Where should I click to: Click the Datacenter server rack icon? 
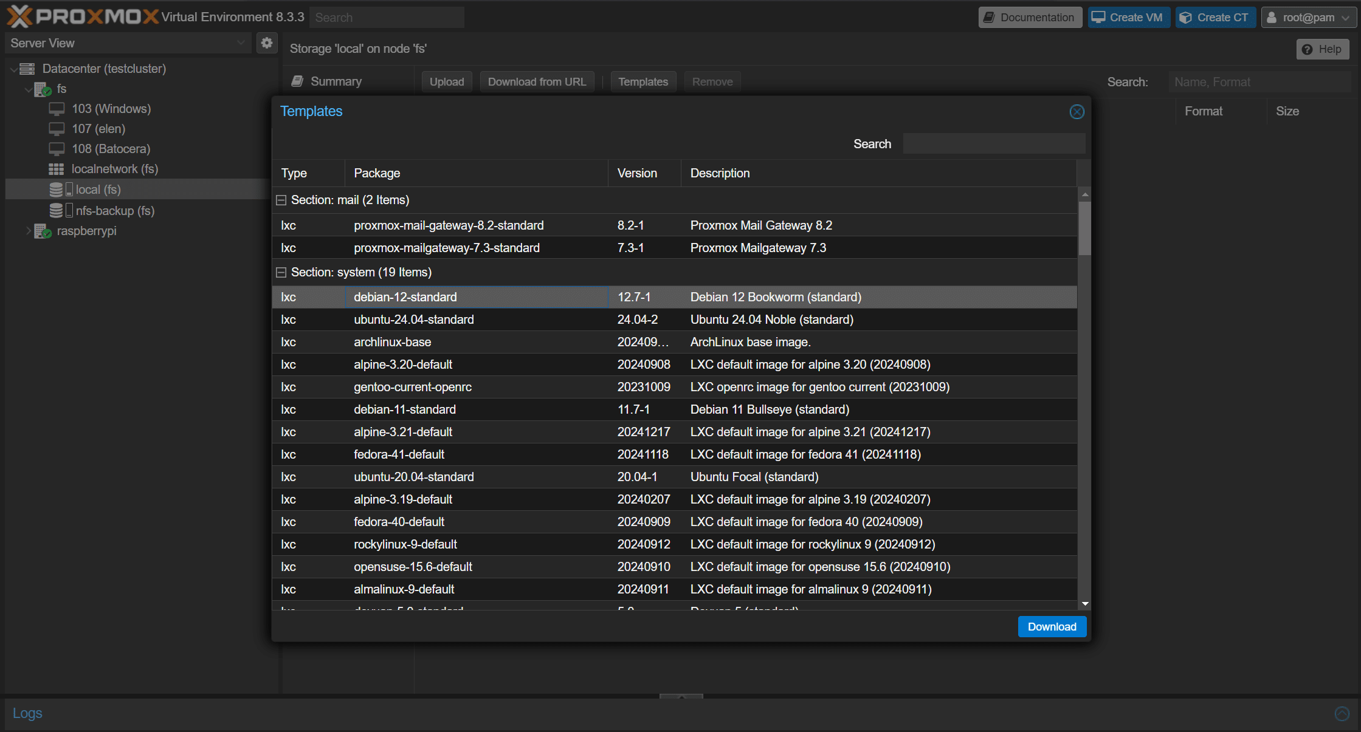coord(27,69)
